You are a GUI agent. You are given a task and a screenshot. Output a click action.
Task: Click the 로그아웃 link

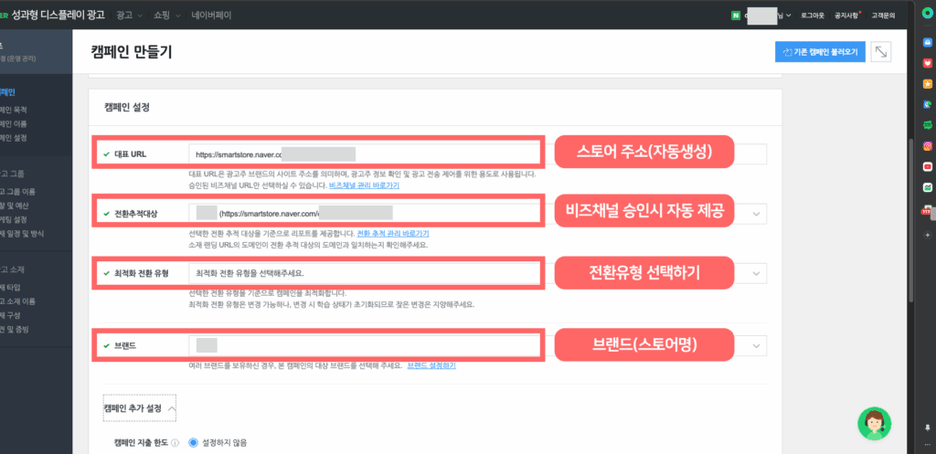[813, 16]
